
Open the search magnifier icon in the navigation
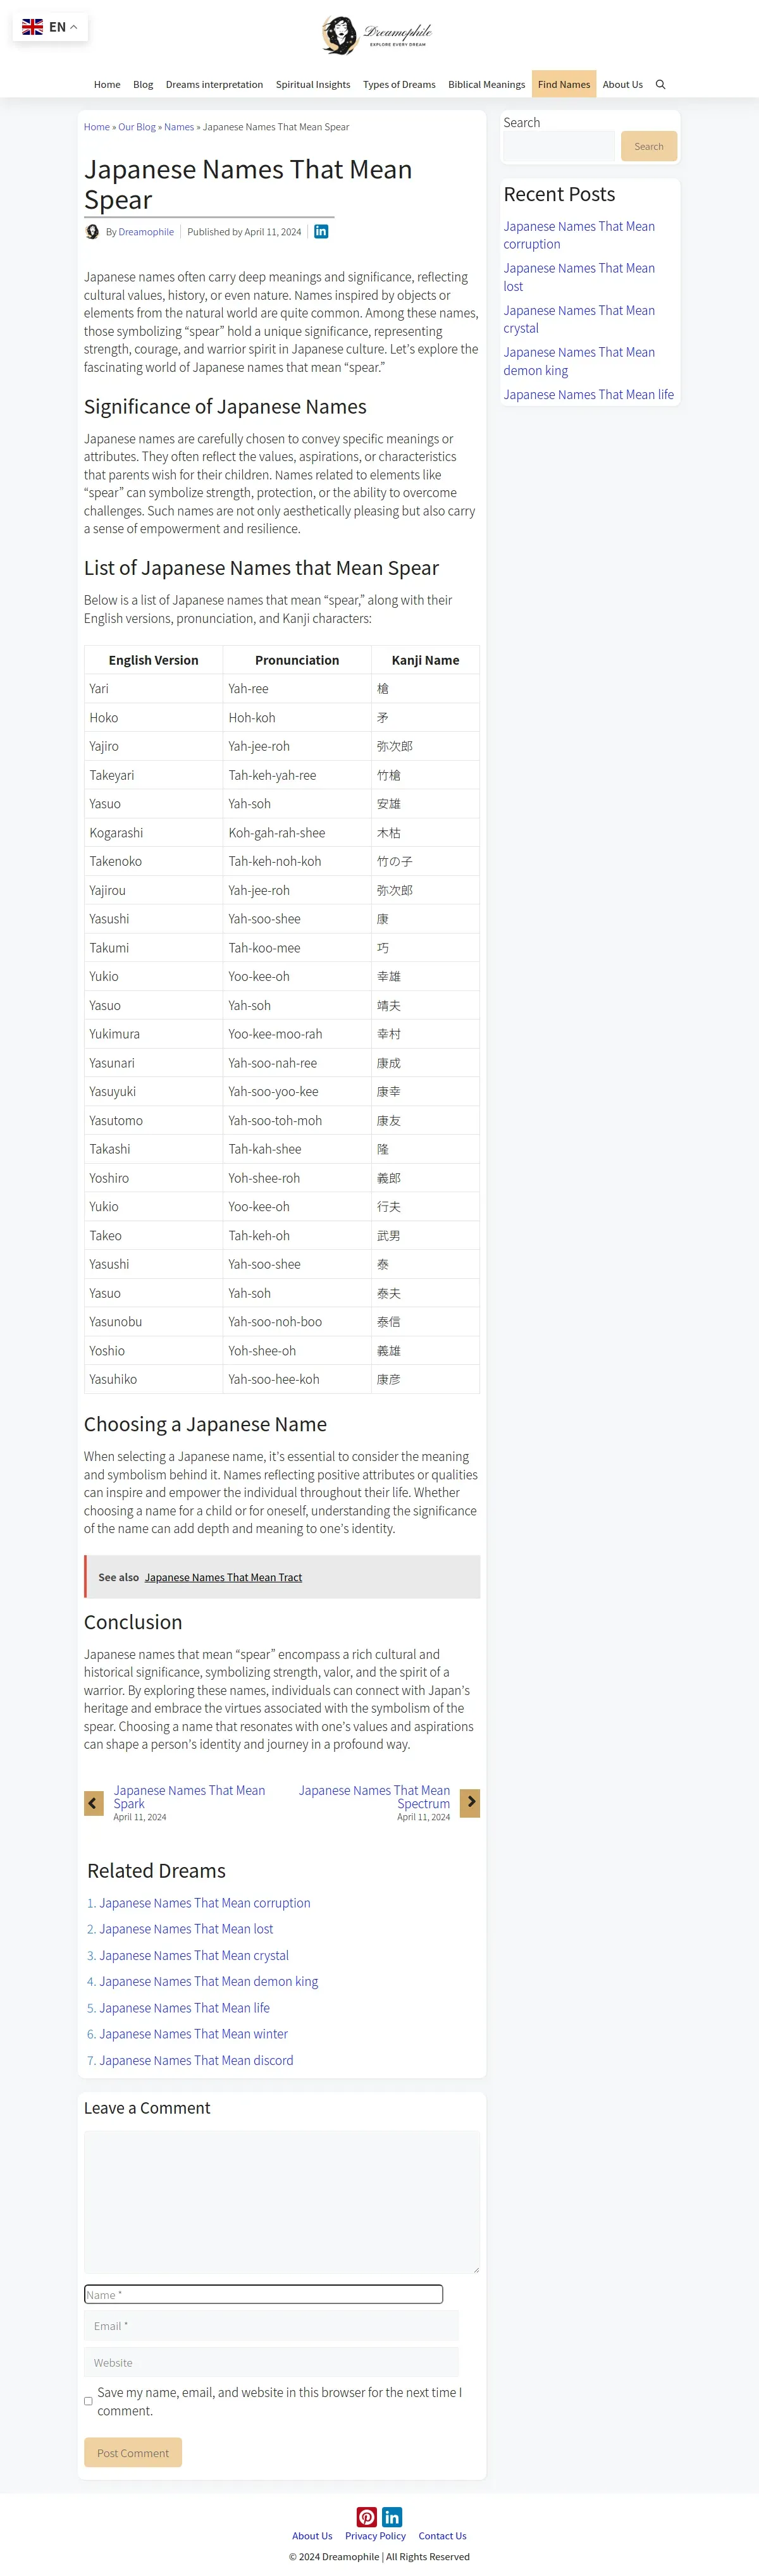[660, 85]
